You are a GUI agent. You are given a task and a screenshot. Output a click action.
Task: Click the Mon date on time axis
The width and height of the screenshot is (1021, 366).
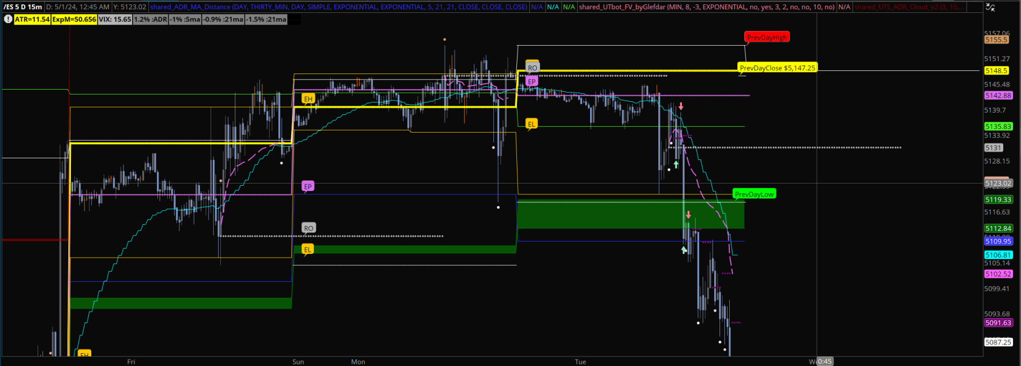358,362
